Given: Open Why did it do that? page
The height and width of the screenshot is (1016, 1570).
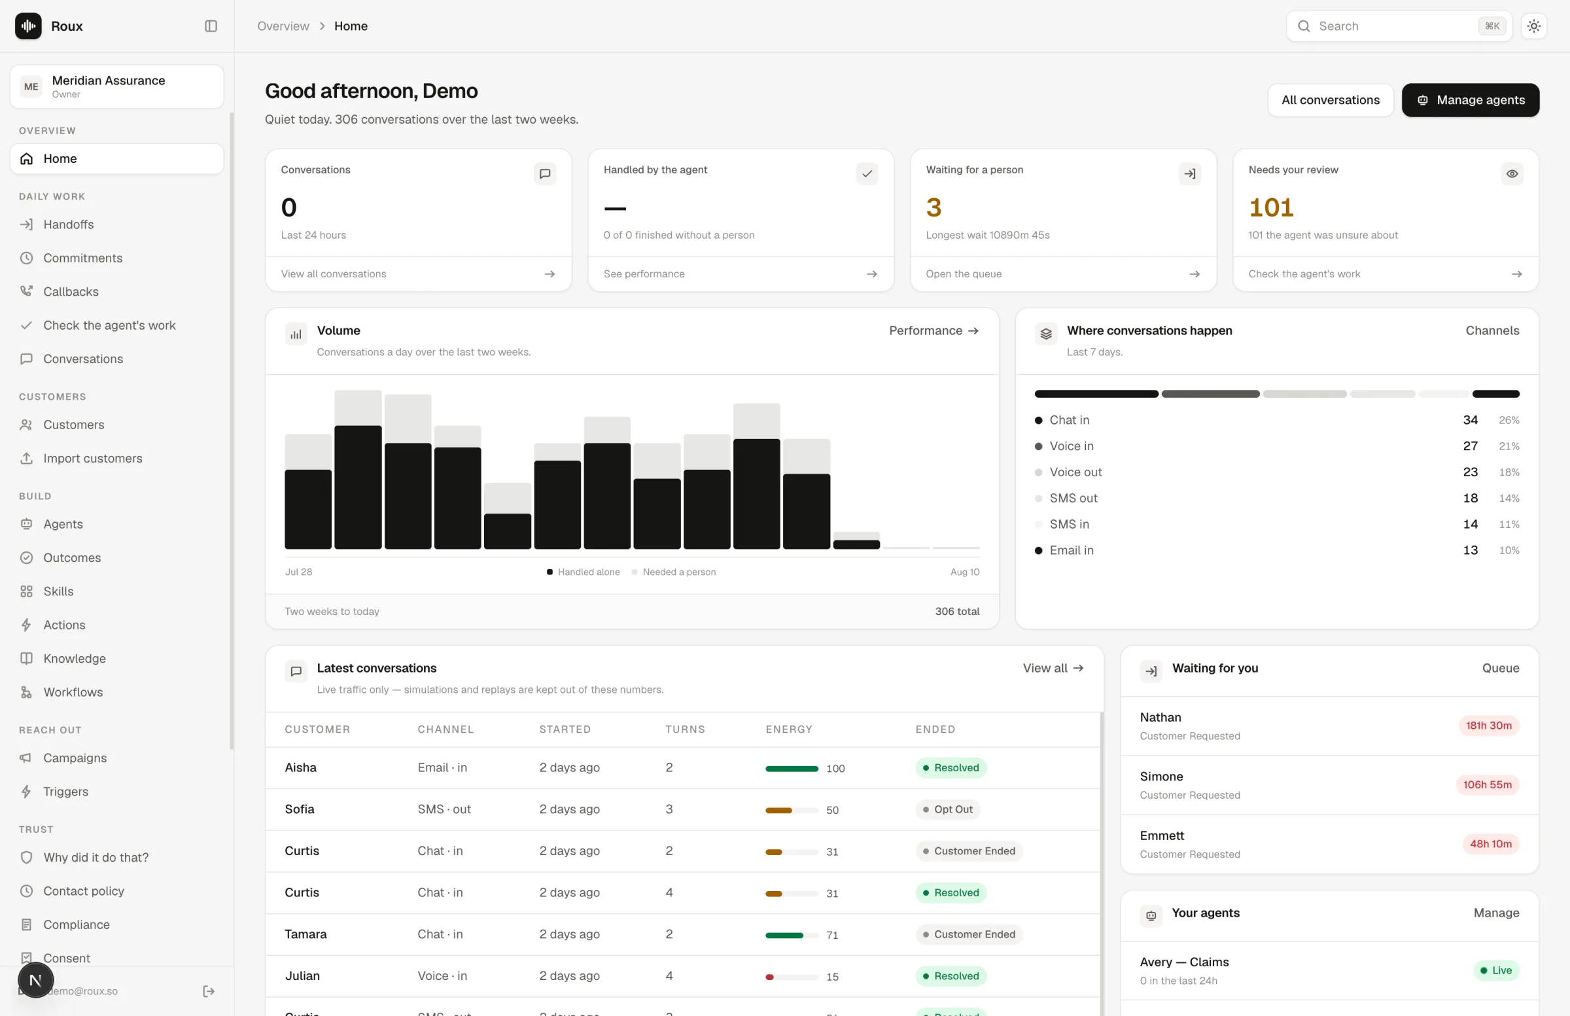Looking at the screenshot, I should (116, 858).
